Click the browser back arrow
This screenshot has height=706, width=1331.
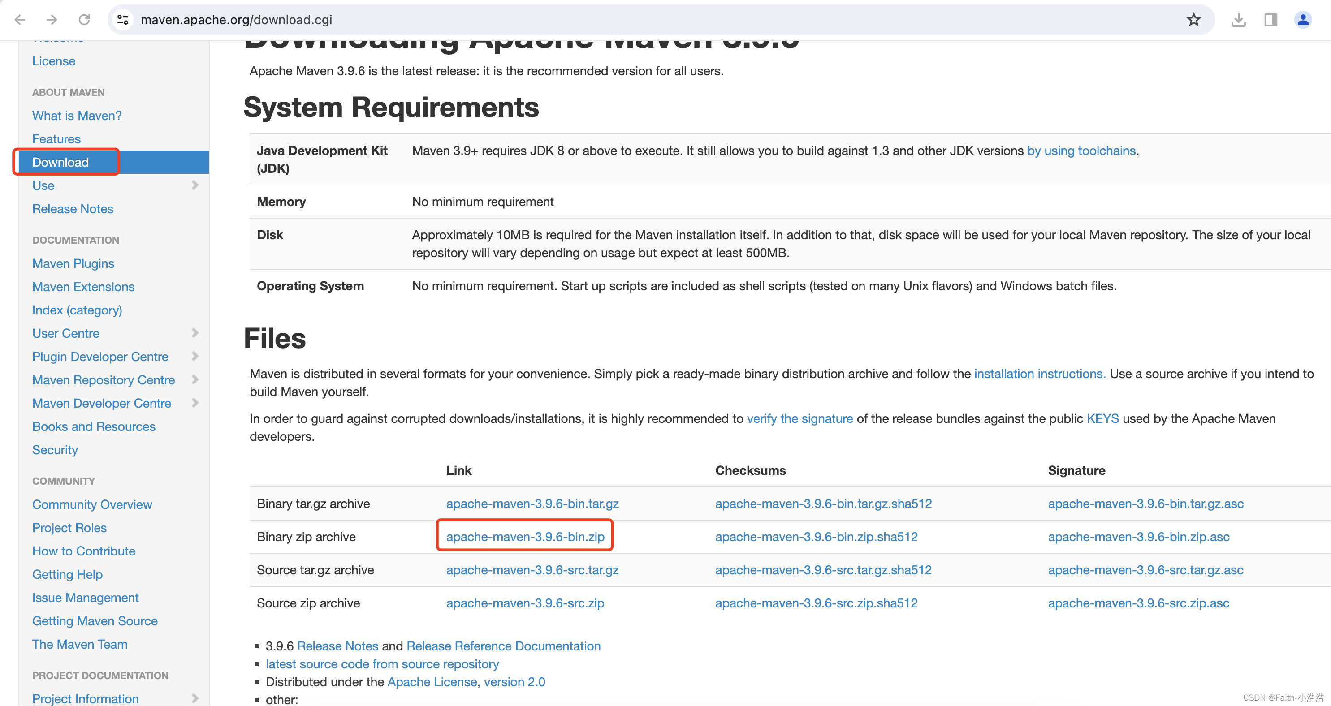[x=20, y=20]
